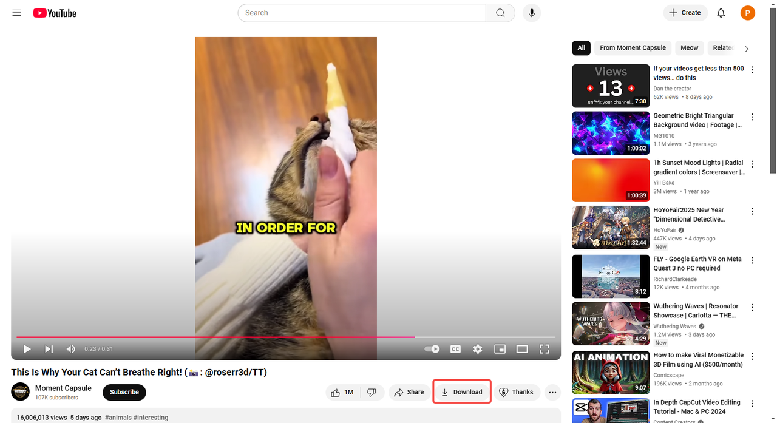
Task: Open 'In Depth CapCut Video Editing' title
Action: pyautogui.click(x=697, y=407)
